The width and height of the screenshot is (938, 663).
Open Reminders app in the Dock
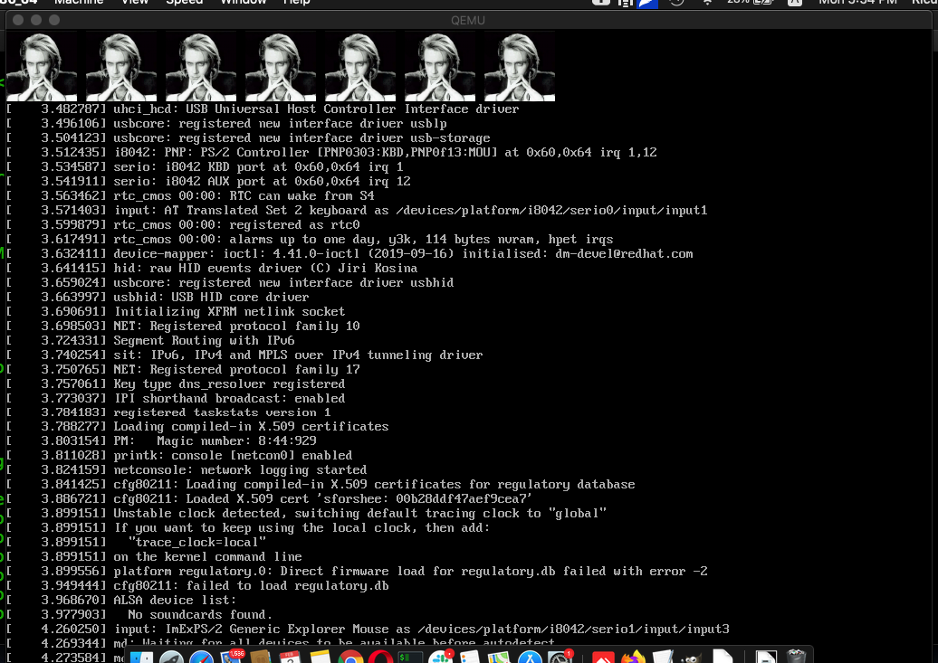(x=470, y=657)
